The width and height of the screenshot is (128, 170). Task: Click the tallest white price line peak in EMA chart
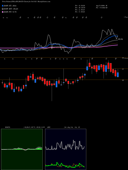(112, 29)
